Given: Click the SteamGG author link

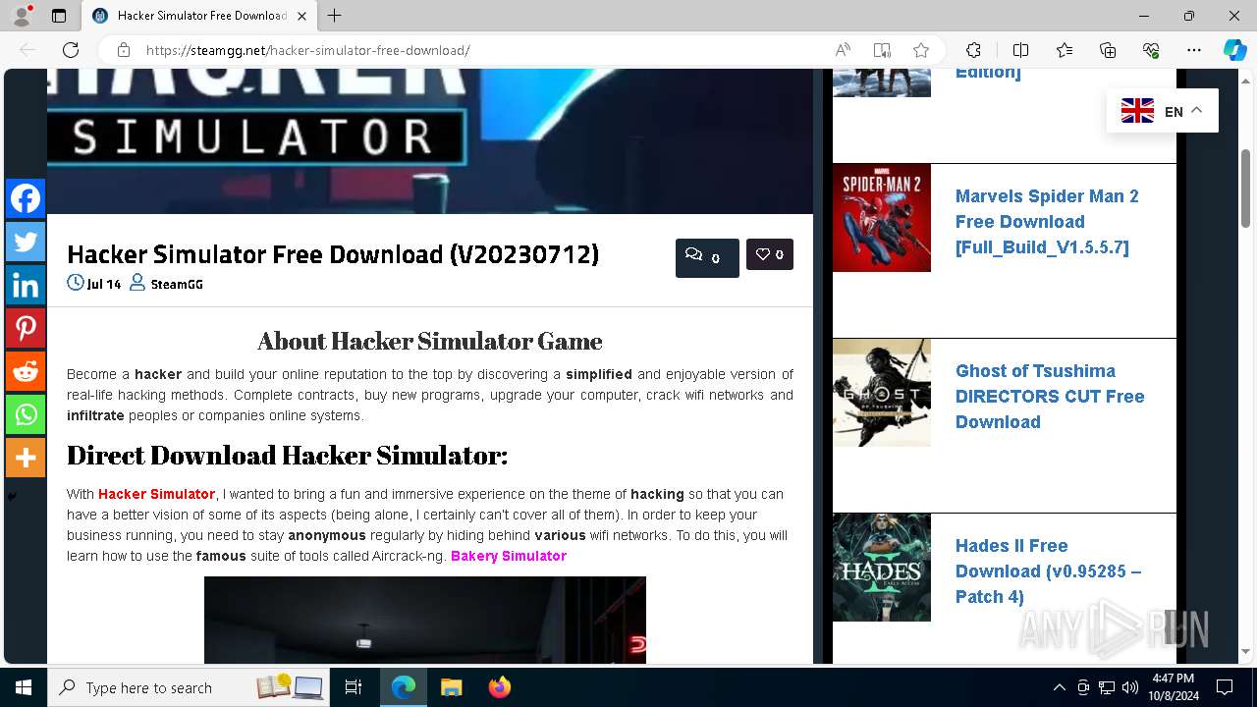Looking at the screenshot, I should pyautogui.click(x=177, y=284).
